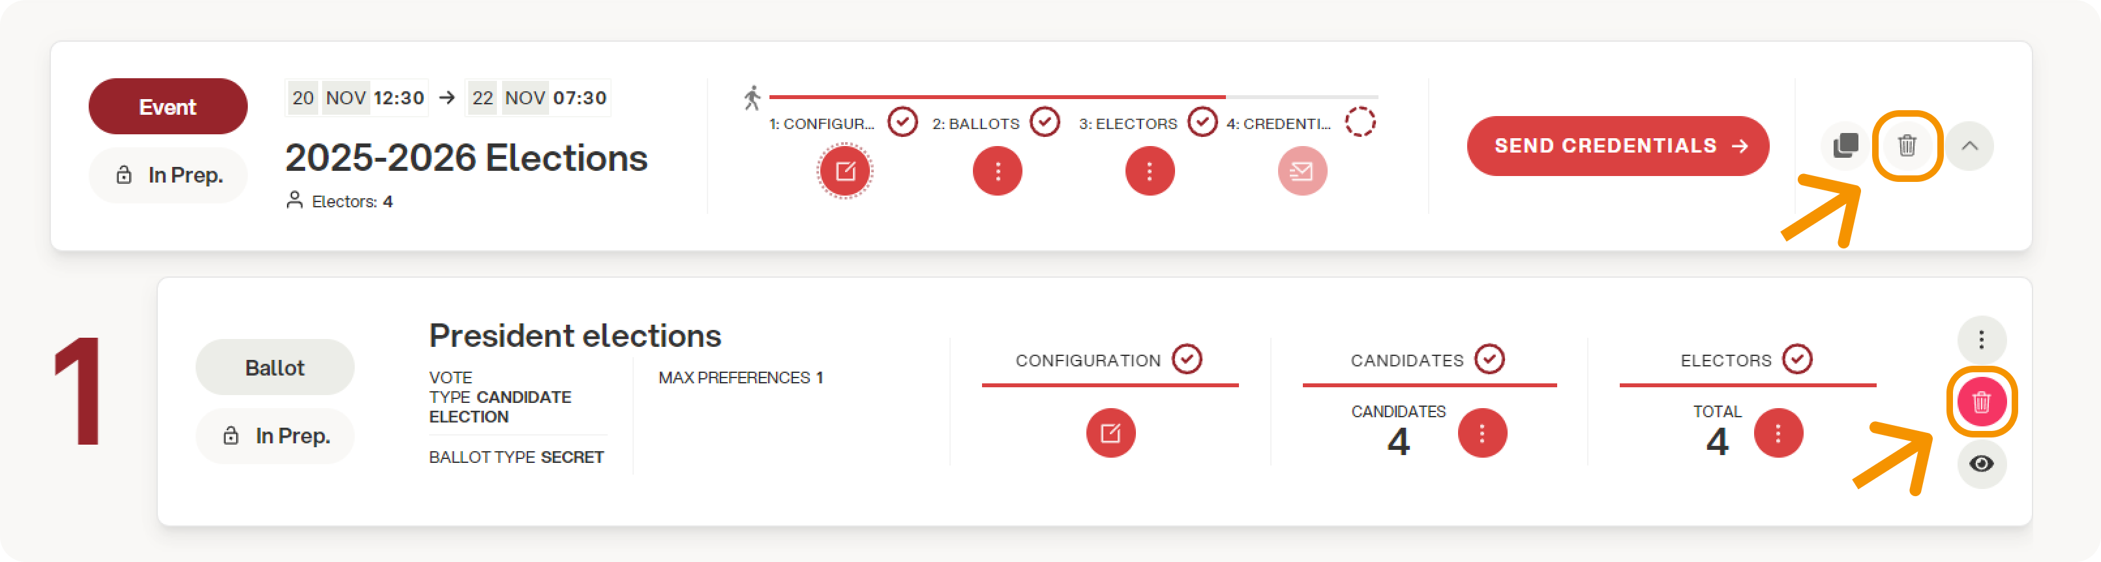Click the credentials envelope icon
2101x562 pixels.
1302,171
